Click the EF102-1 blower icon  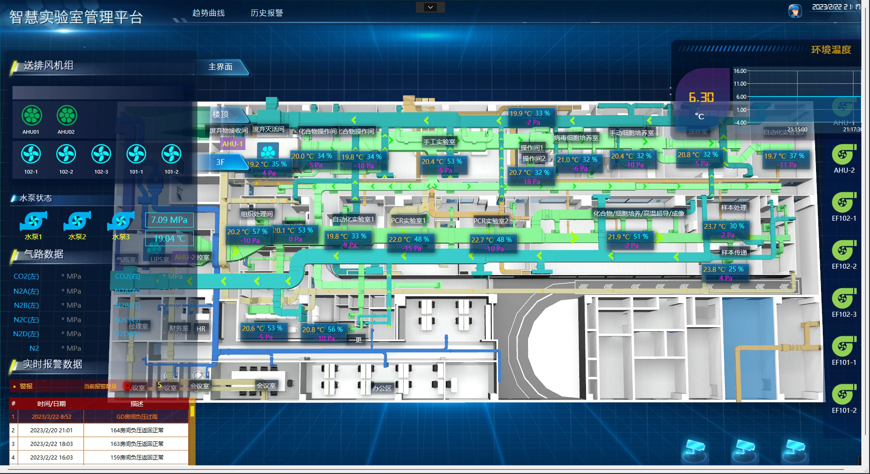[x=844, y=203]
